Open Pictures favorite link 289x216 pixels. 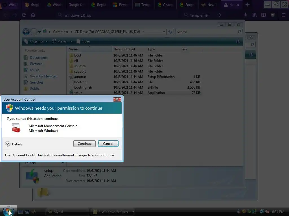tap(33, 64)
